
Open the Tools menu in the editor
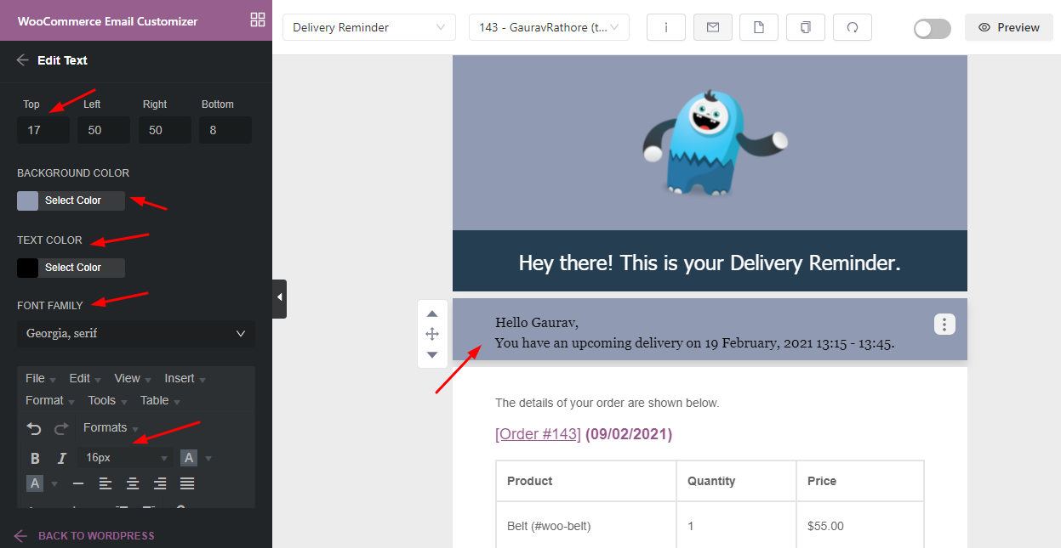tap(107, 400)
